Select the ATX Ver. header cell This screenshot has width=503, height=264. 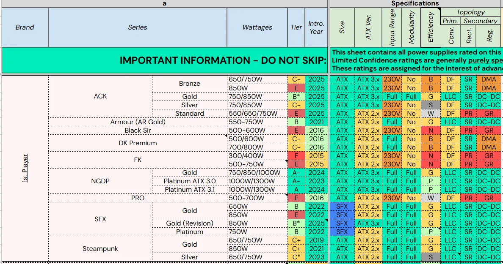click(368, 27)
